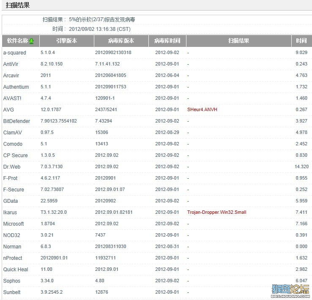
Task: Select the NOD32 row name
Action: (x=11, y=235)
